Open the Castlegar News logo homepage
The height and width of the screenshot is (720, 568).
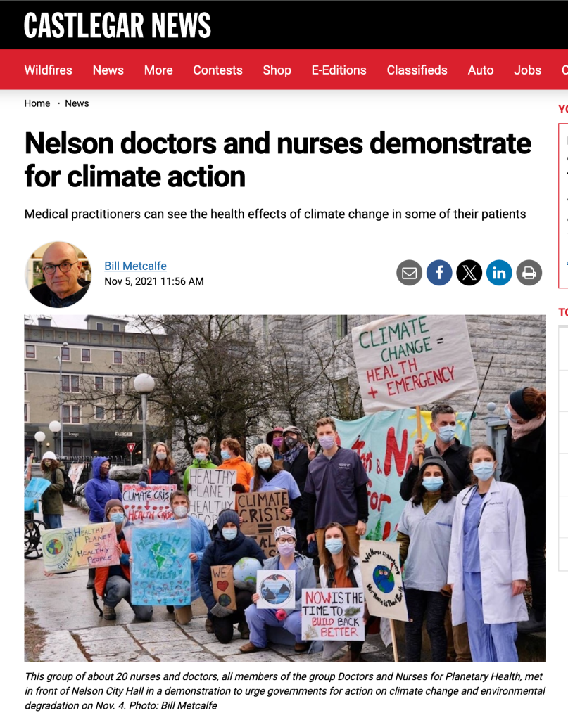click(x=117, y=25)
